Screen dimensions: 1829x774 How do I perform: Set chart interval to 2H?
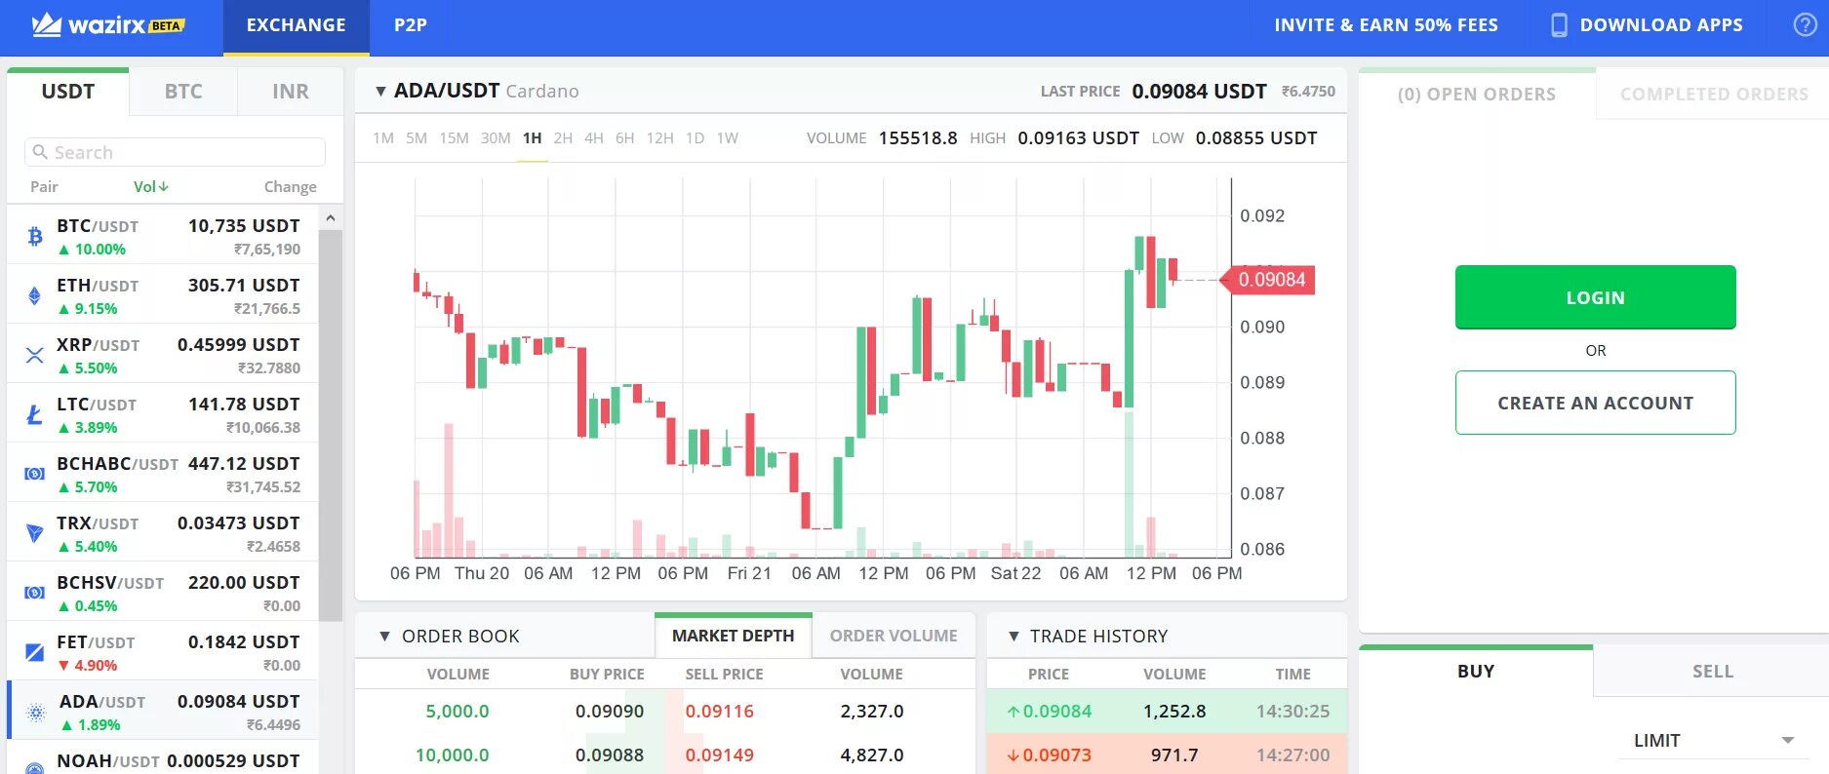(x=563, y=138)
